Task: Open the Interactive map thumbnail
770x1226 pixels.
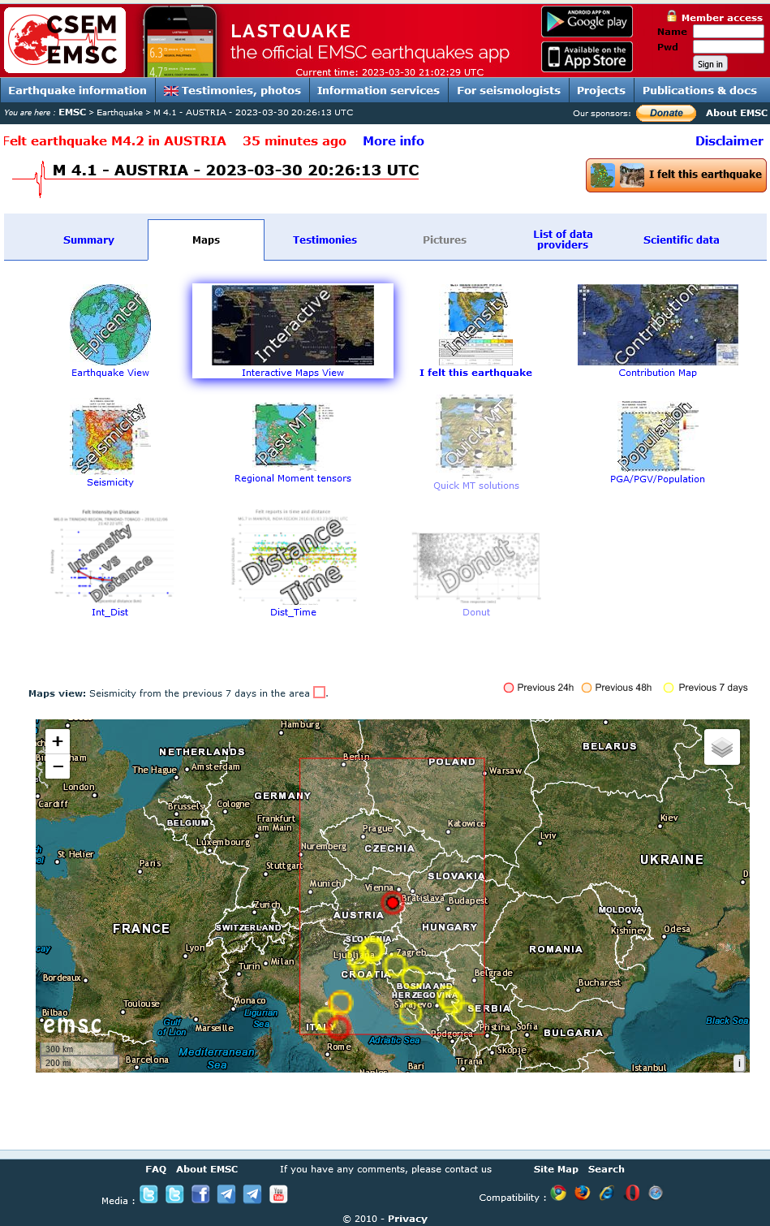Action: point(293,325)
